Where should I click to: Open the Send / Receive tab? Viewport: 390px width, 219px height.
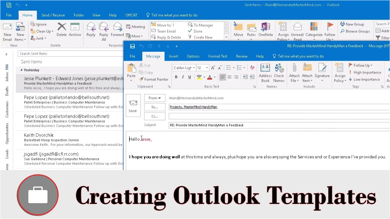coord(53,15)
